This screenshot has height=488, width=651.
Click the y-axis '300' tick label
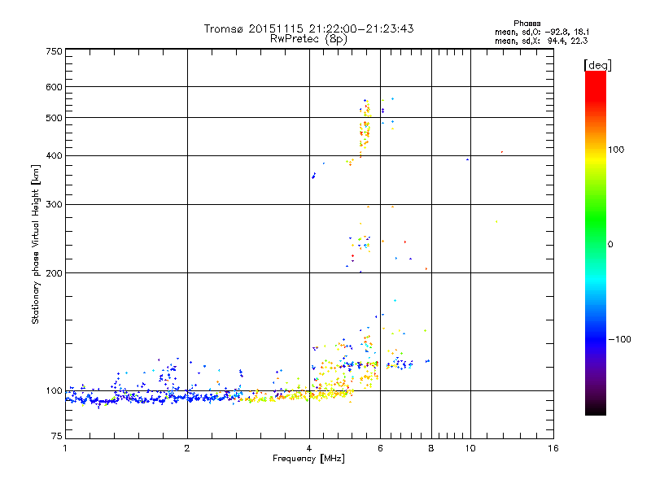coord(54,204)
